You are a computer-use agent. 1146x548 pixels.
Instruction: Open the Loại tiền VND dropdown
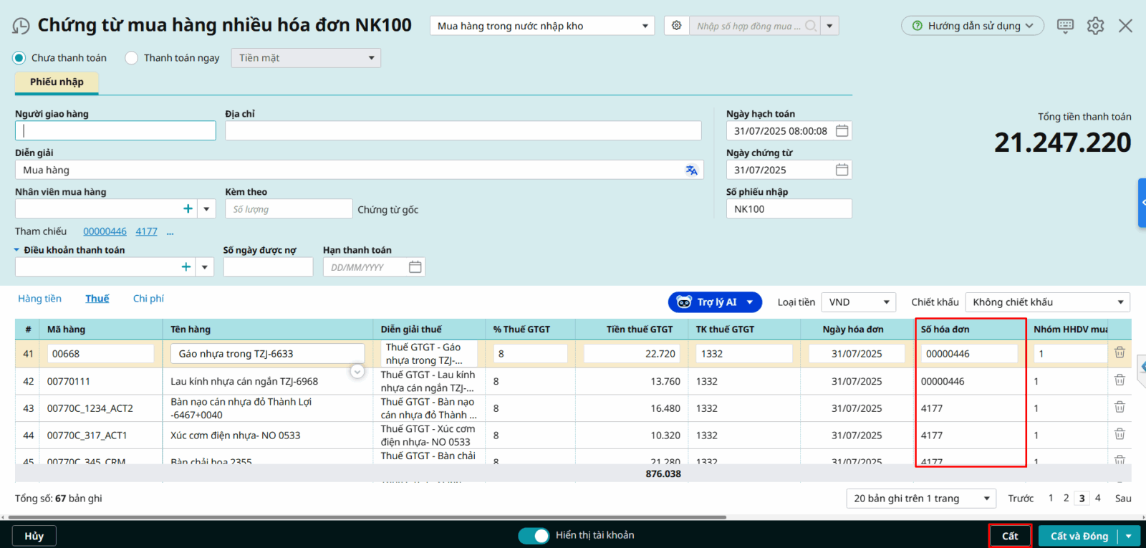(858, 302)
